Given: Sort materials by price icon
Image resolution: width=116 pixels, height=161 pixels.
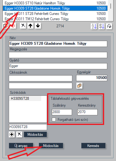Looking at the screenshot, I should (101, 26).
